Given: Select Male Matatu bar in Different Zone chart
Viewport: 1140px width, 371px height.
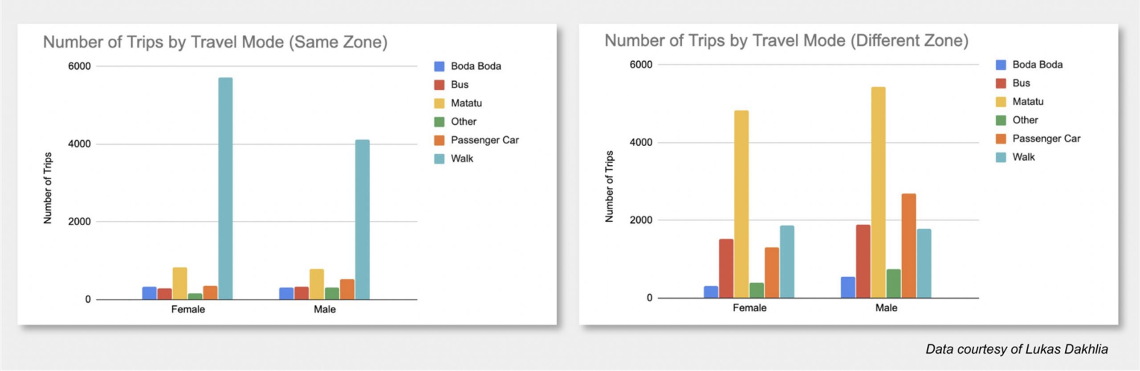Looking at the screenshot, I should tap(878, 192).
